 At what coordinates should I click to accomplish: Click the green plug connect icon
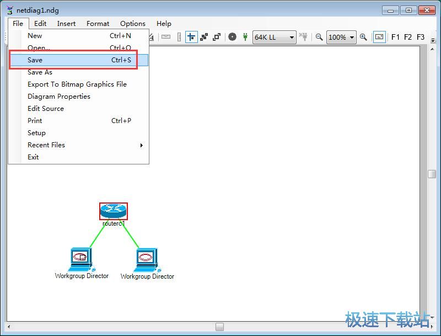(x=245, y=37)
